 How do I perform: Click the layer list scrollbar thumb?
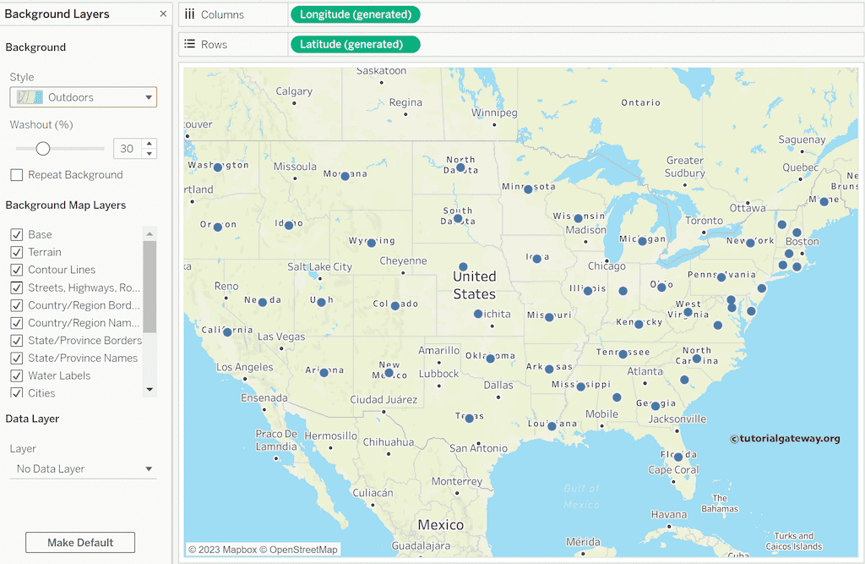coord(150,286)
